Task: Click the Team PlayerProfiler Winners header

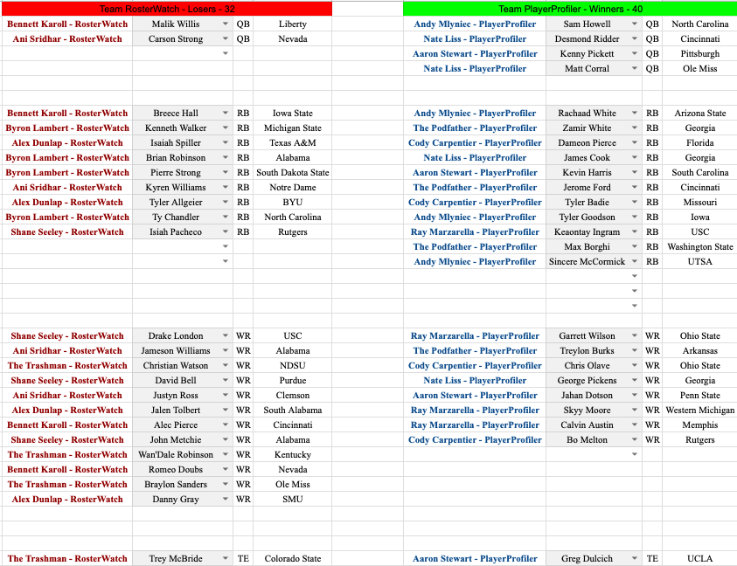Action: pyautogui.click(x=570, y=8)
